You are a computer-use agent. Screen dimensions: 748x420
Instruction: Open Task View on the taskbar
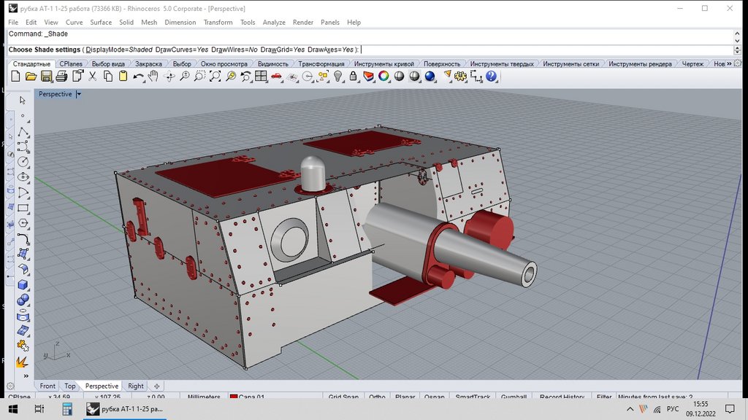pos(39,409)
